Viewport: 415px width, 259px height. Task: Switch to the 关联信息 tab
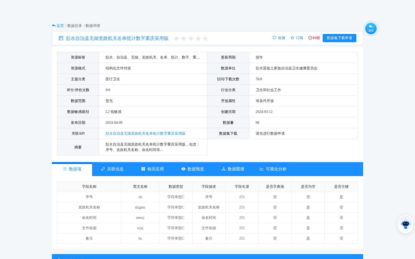(x=112, y=169)
